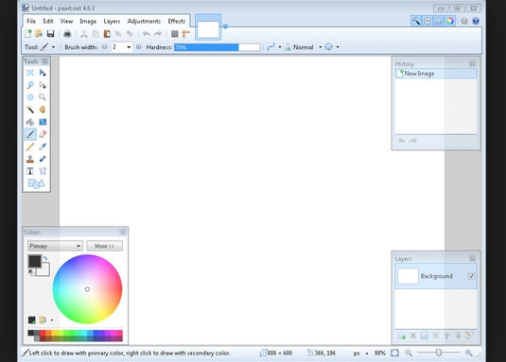This screenshot has height=362, width=506.
Task: Open the Effects menu
Action: pos(177,22)
